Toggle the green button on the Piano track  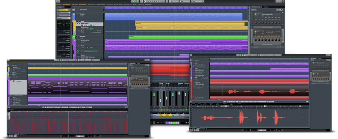coord(91,47)
